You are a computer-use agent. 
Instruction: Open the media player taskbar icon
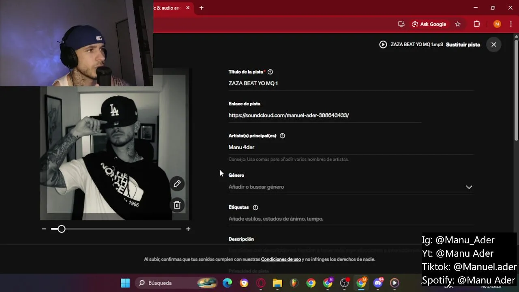coord(395,283)
